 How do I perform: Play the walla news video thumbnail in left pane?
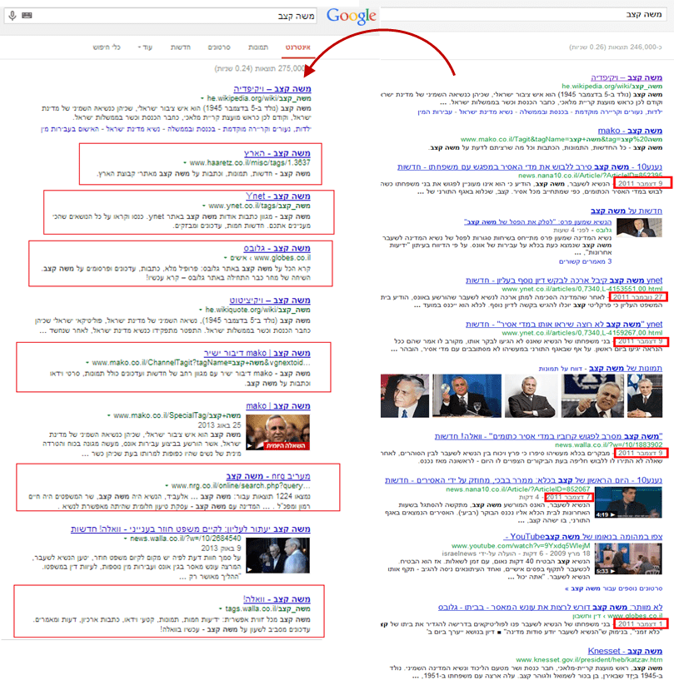pyautogui.click(x=277, y=555)
